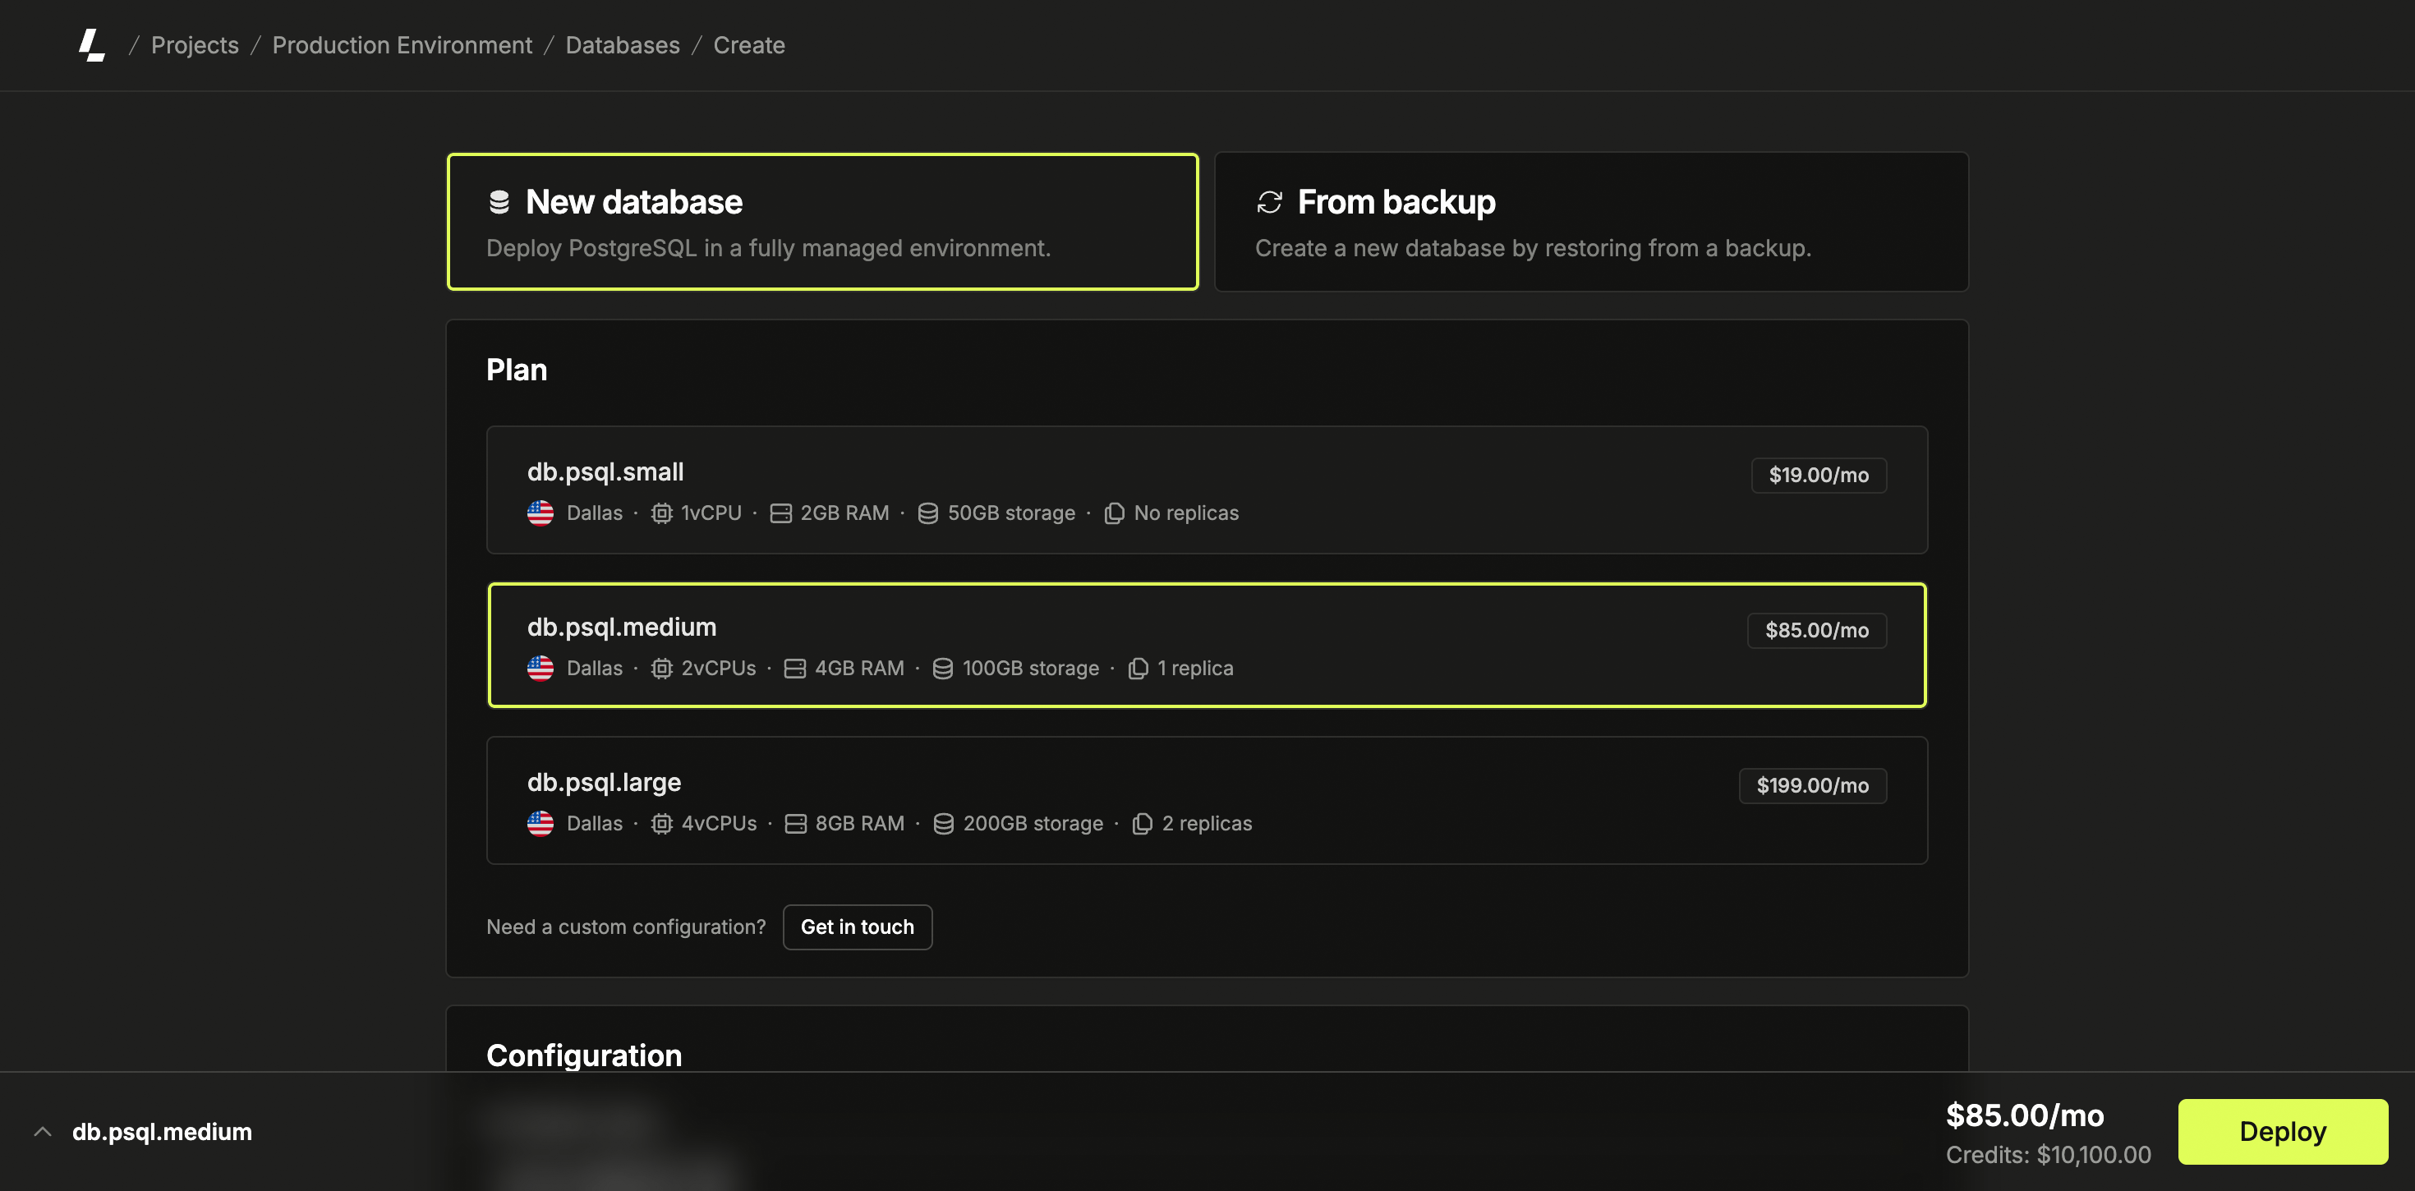Open Projects from the breadcrumb
This screenshot has height=1191, width=2415.
pyautogui.click(x=194, y=45)
